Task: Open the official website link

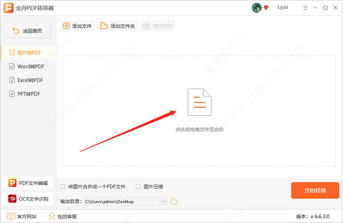Action: click(x=22, y=217)
